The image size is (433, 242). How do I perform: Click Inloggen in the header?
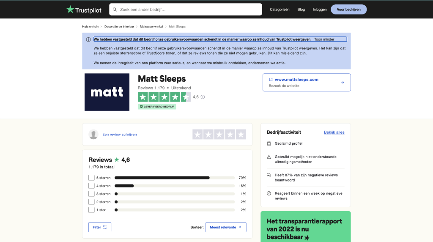pos(320,9)
